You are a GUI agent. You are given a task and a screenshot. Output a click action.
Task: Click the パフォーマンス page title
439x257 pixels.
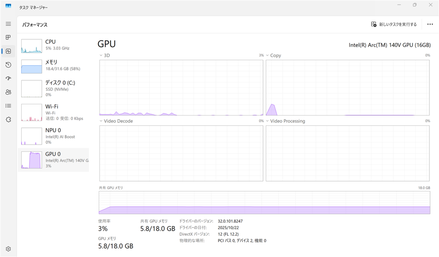[35, 25]
